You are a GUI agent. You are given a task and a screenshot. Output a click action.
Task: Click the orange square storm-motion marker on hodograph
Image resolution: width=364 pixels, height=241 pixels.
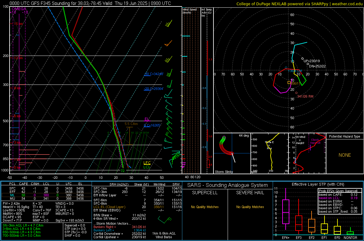point(289,82)
